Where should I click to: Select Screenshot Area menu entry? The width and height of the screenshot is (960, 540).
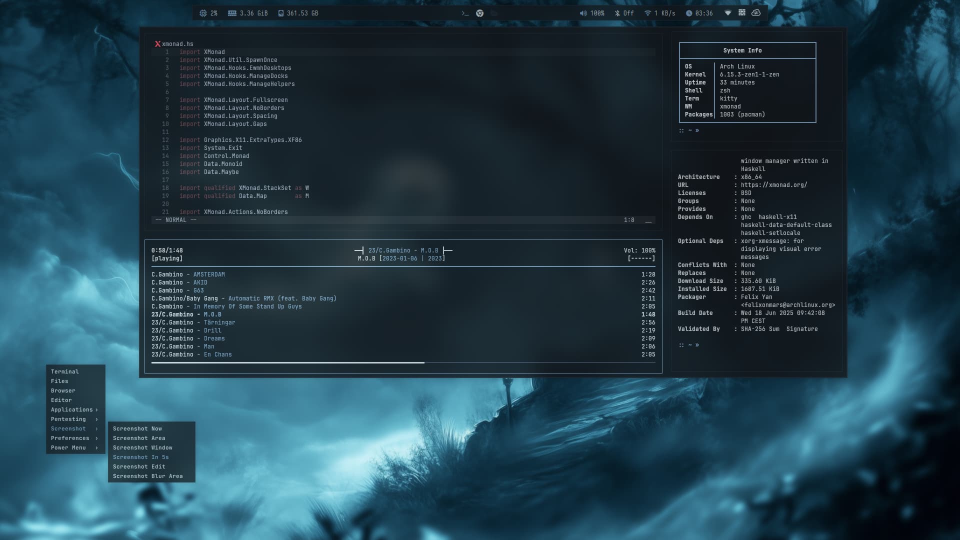point(139,438)
